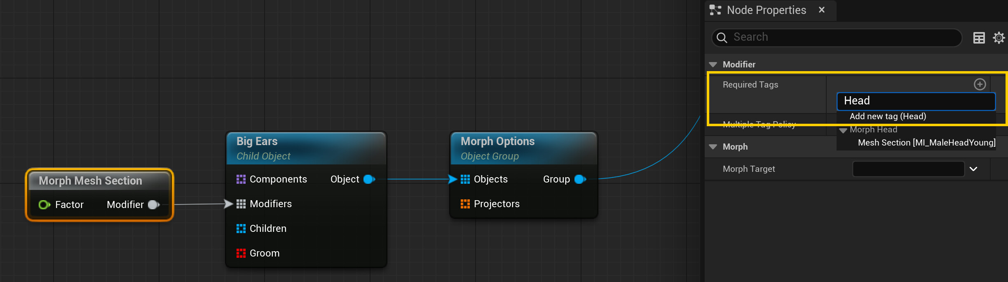Screen dimensions: 1008x282
Task: Click the Morph Target label
Action: click(749, 169)
